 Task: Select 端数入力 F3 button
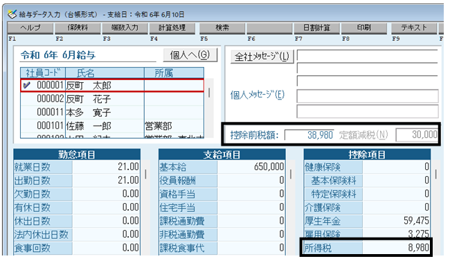125,28
